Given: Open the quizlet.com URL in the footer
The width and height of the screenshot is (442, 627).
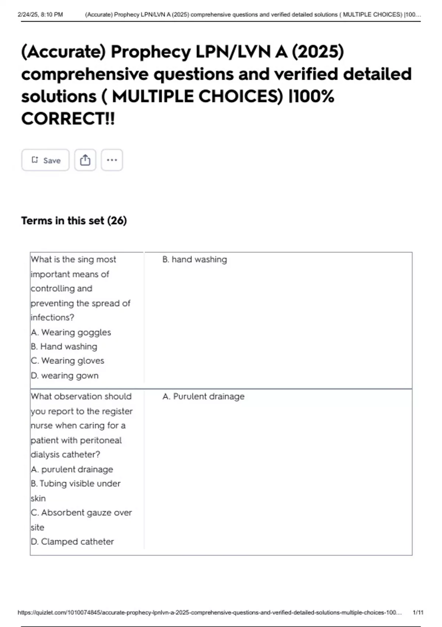Looking at the screenshot, I should coord(210,612).
